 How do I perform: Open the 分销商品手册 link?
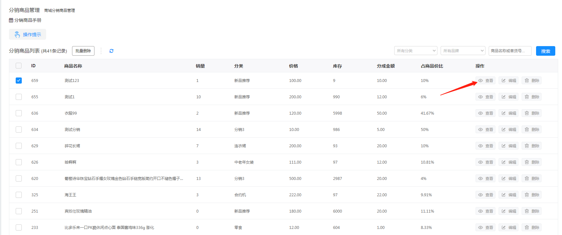pos(25,20)
